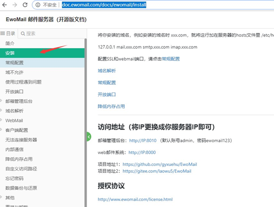Open WebMail sidebar label
Viewport: 274px width, 207px height.
14,121
